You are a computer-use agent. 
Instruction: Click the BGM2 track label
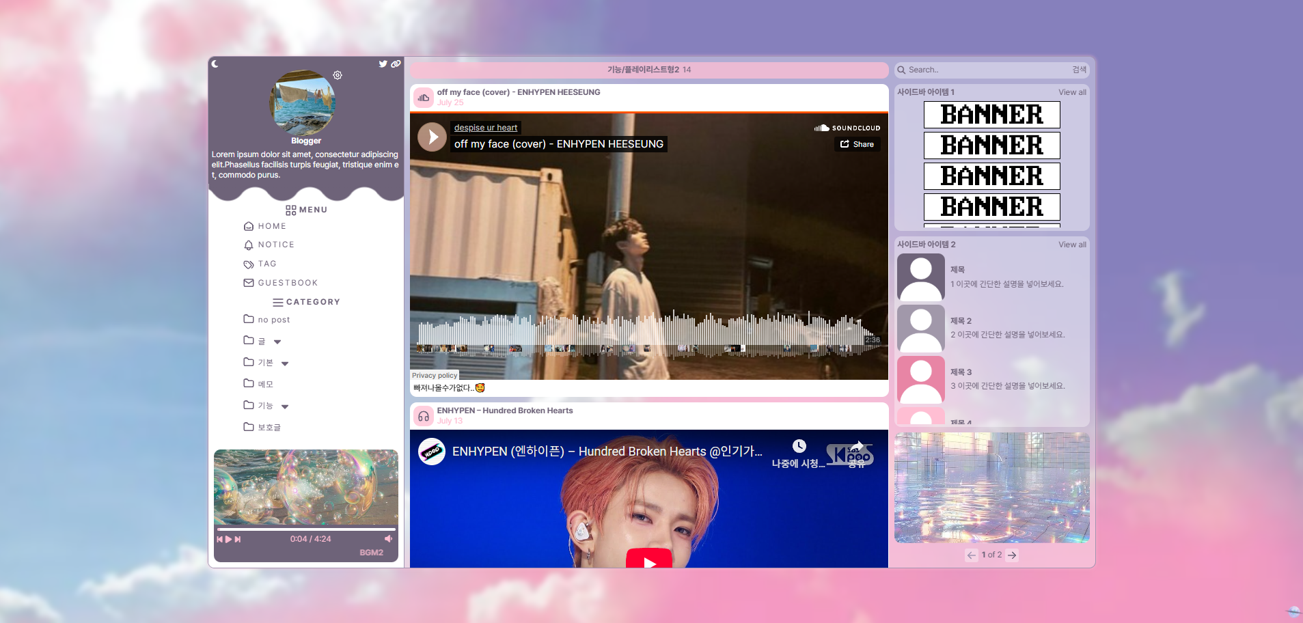[372, 553]
